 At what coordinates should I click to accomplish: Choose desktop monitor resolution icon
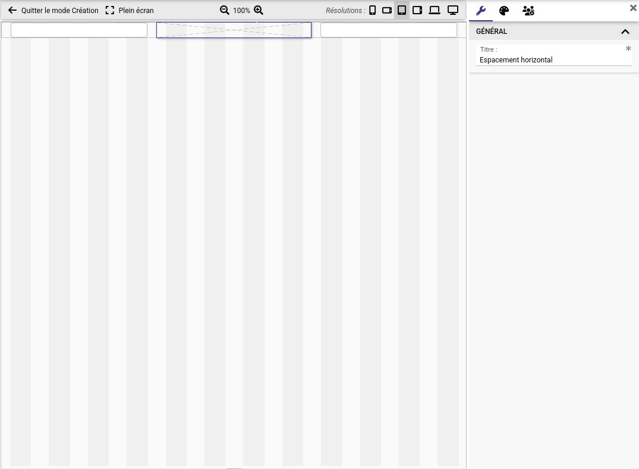pos(453,10)
